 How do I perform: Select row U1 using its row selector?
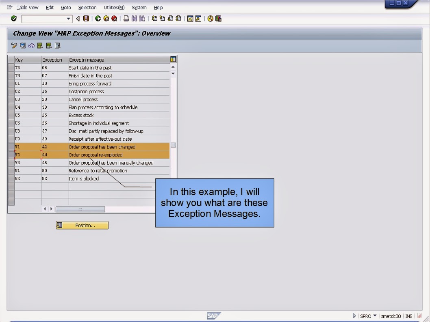tap(11, 84)
